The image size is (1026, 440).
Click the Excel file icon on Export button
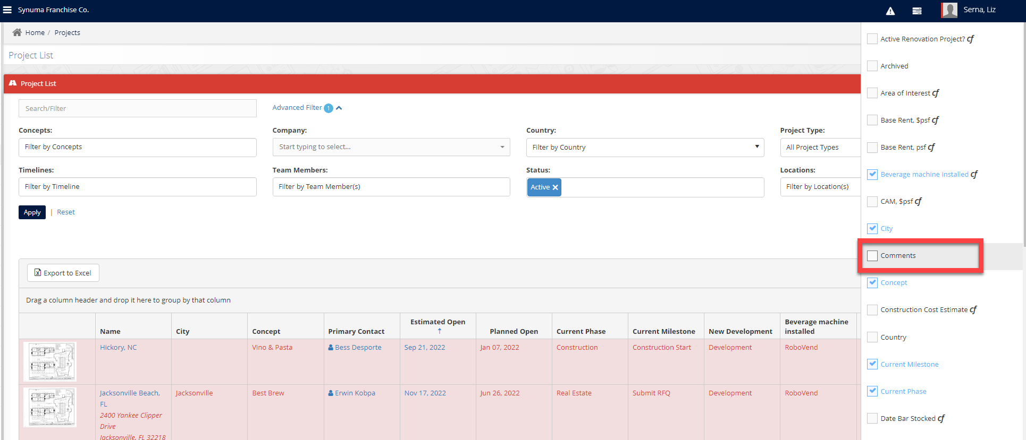point(38,273)
